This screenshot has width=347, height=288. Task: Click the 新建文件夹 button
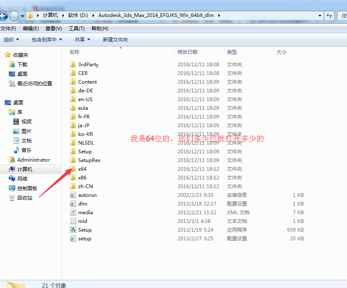[x=115, y=40]
